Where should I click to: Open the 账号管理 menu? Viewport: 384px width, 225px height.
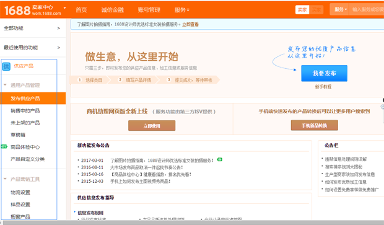pos(149,10)
